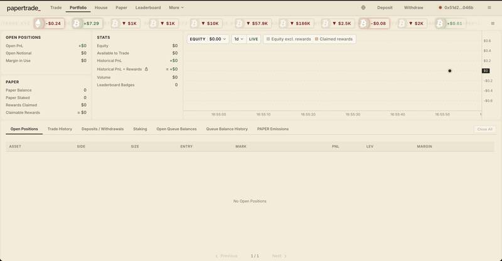Viewport: 502px width, 261px height.
Task: Click the +$7.29 Bitcoin ticker chip
Action: point(87,23)
